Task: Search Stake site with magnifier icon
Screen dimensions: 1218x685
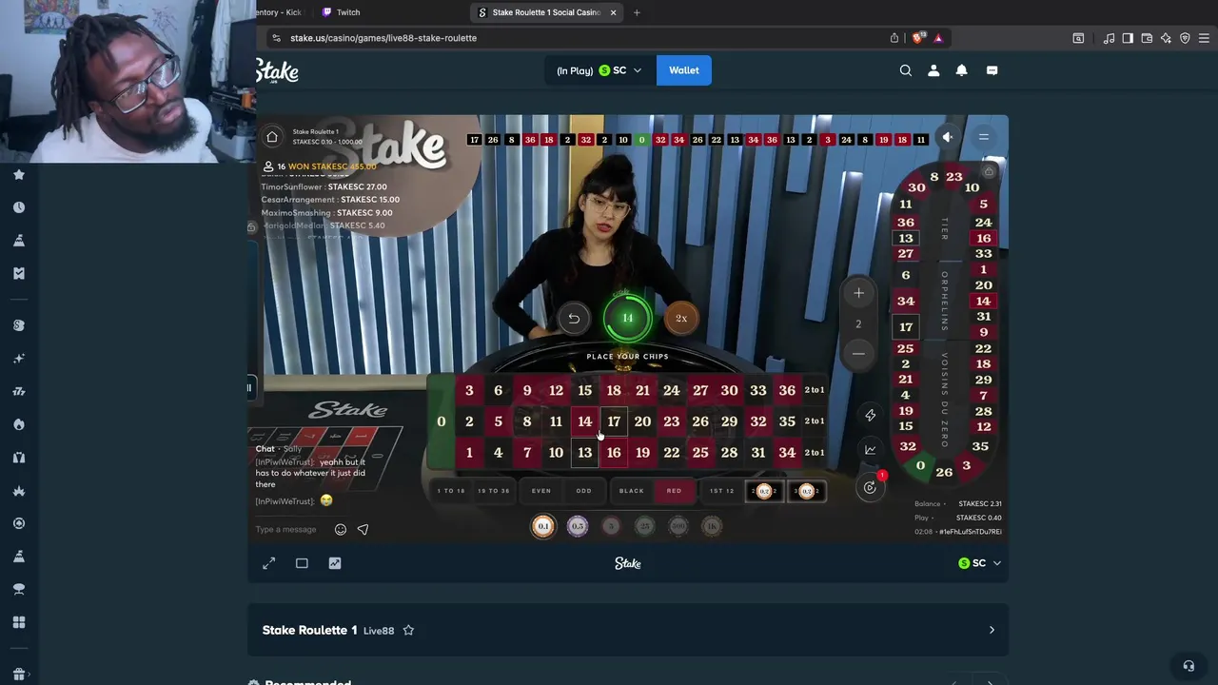Action: click(906, 70)
